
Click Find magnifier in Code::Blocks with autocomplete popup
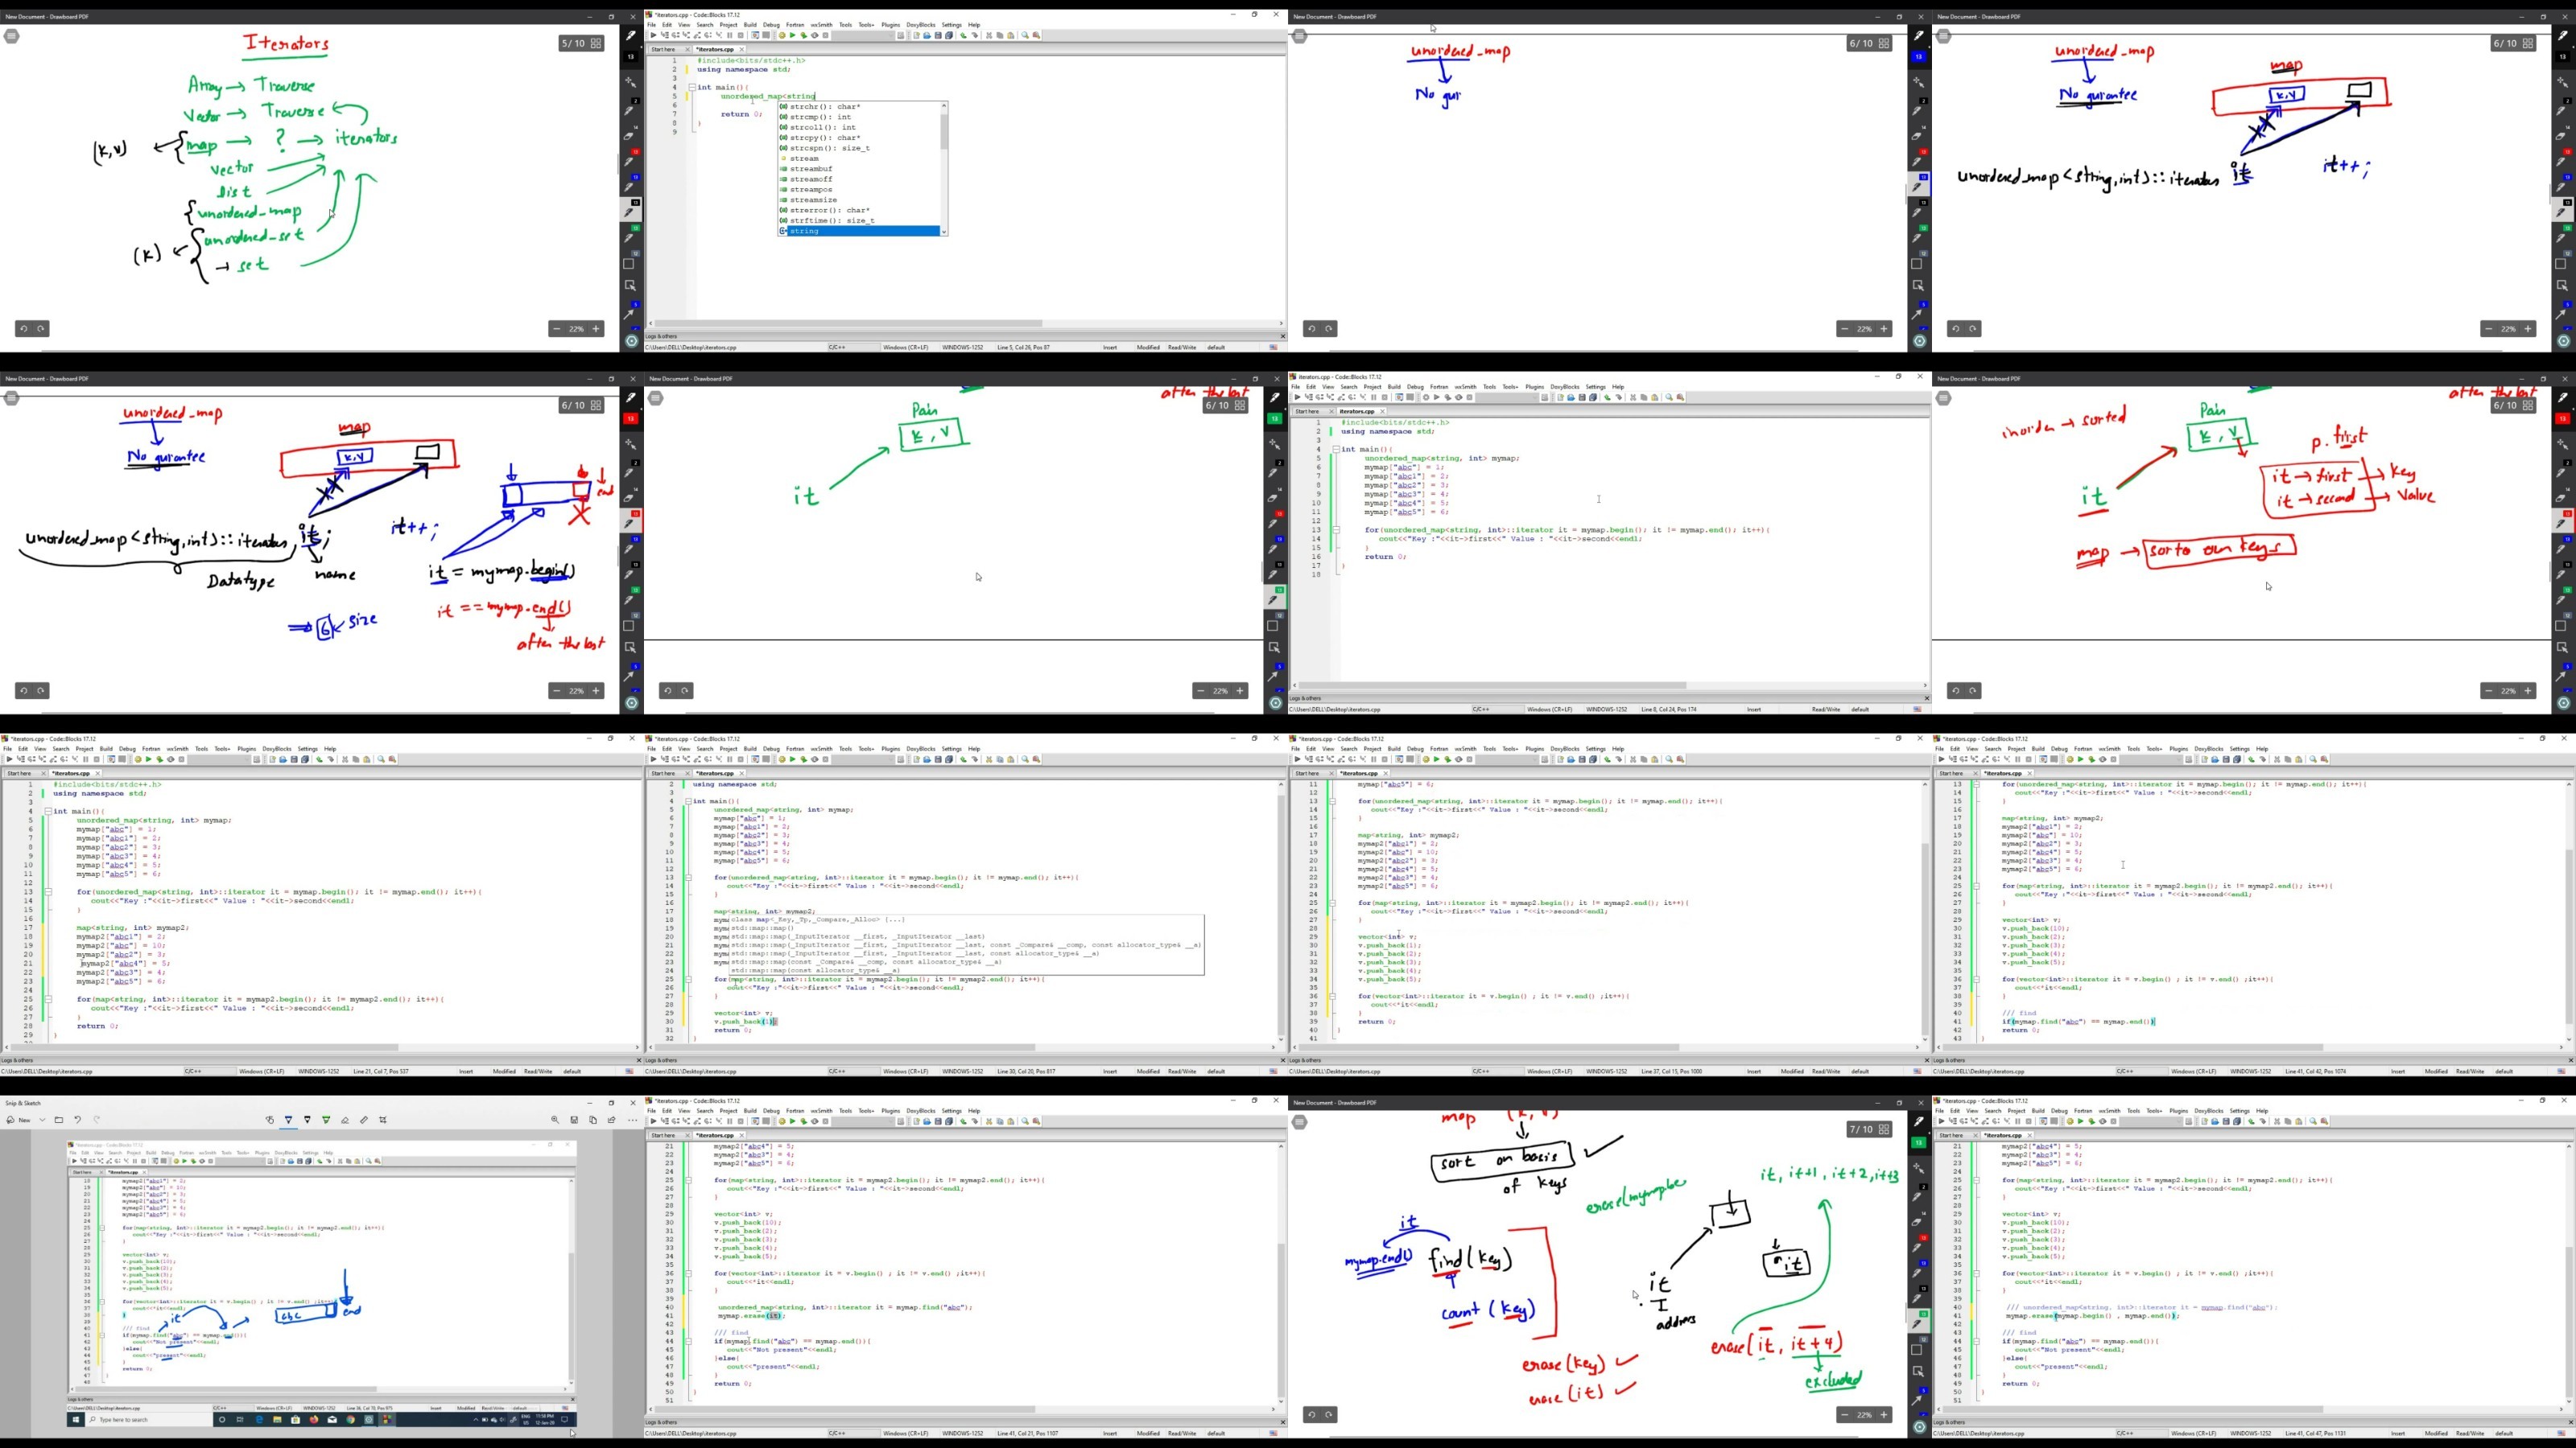(x=1026, y=35)
